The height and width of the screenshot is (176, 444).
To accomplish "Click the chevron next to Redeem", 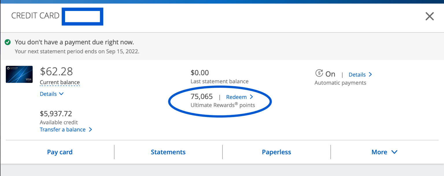I will point(251,97).
